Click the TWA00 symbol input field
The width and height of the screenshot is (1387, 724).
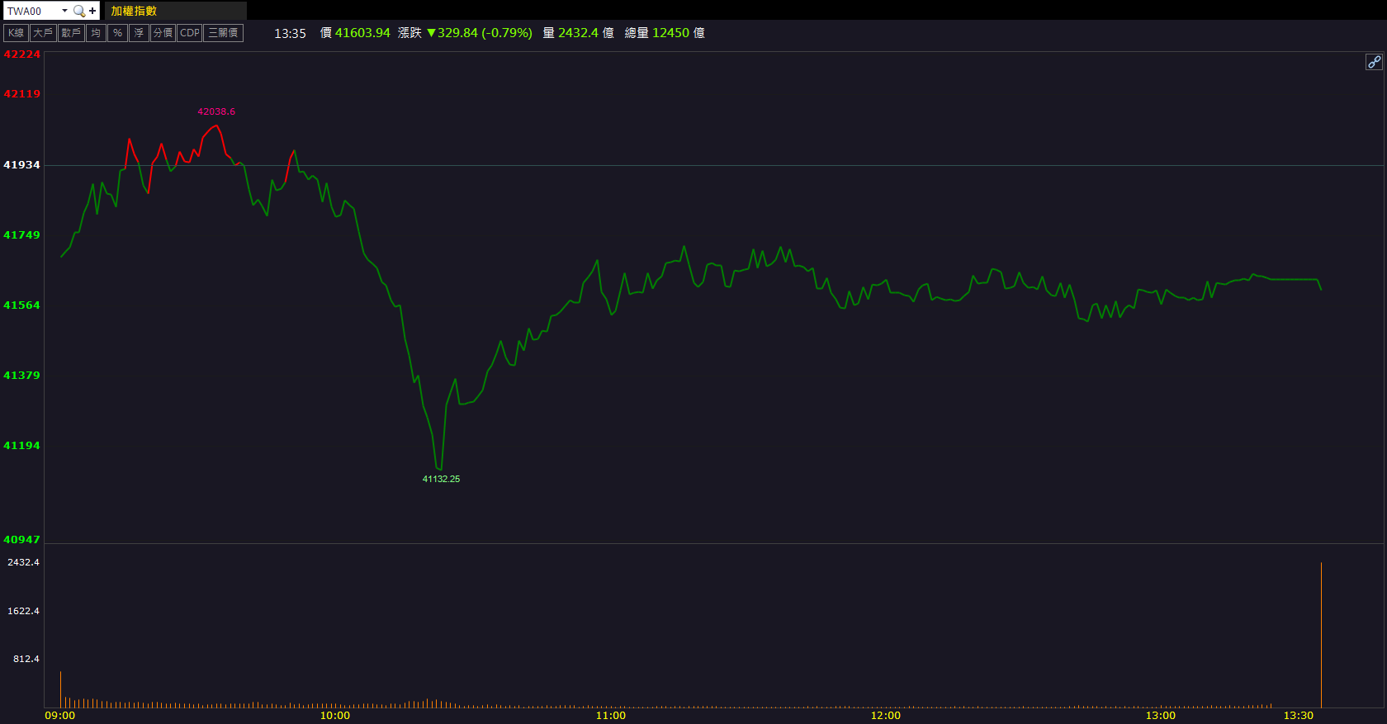32,11
